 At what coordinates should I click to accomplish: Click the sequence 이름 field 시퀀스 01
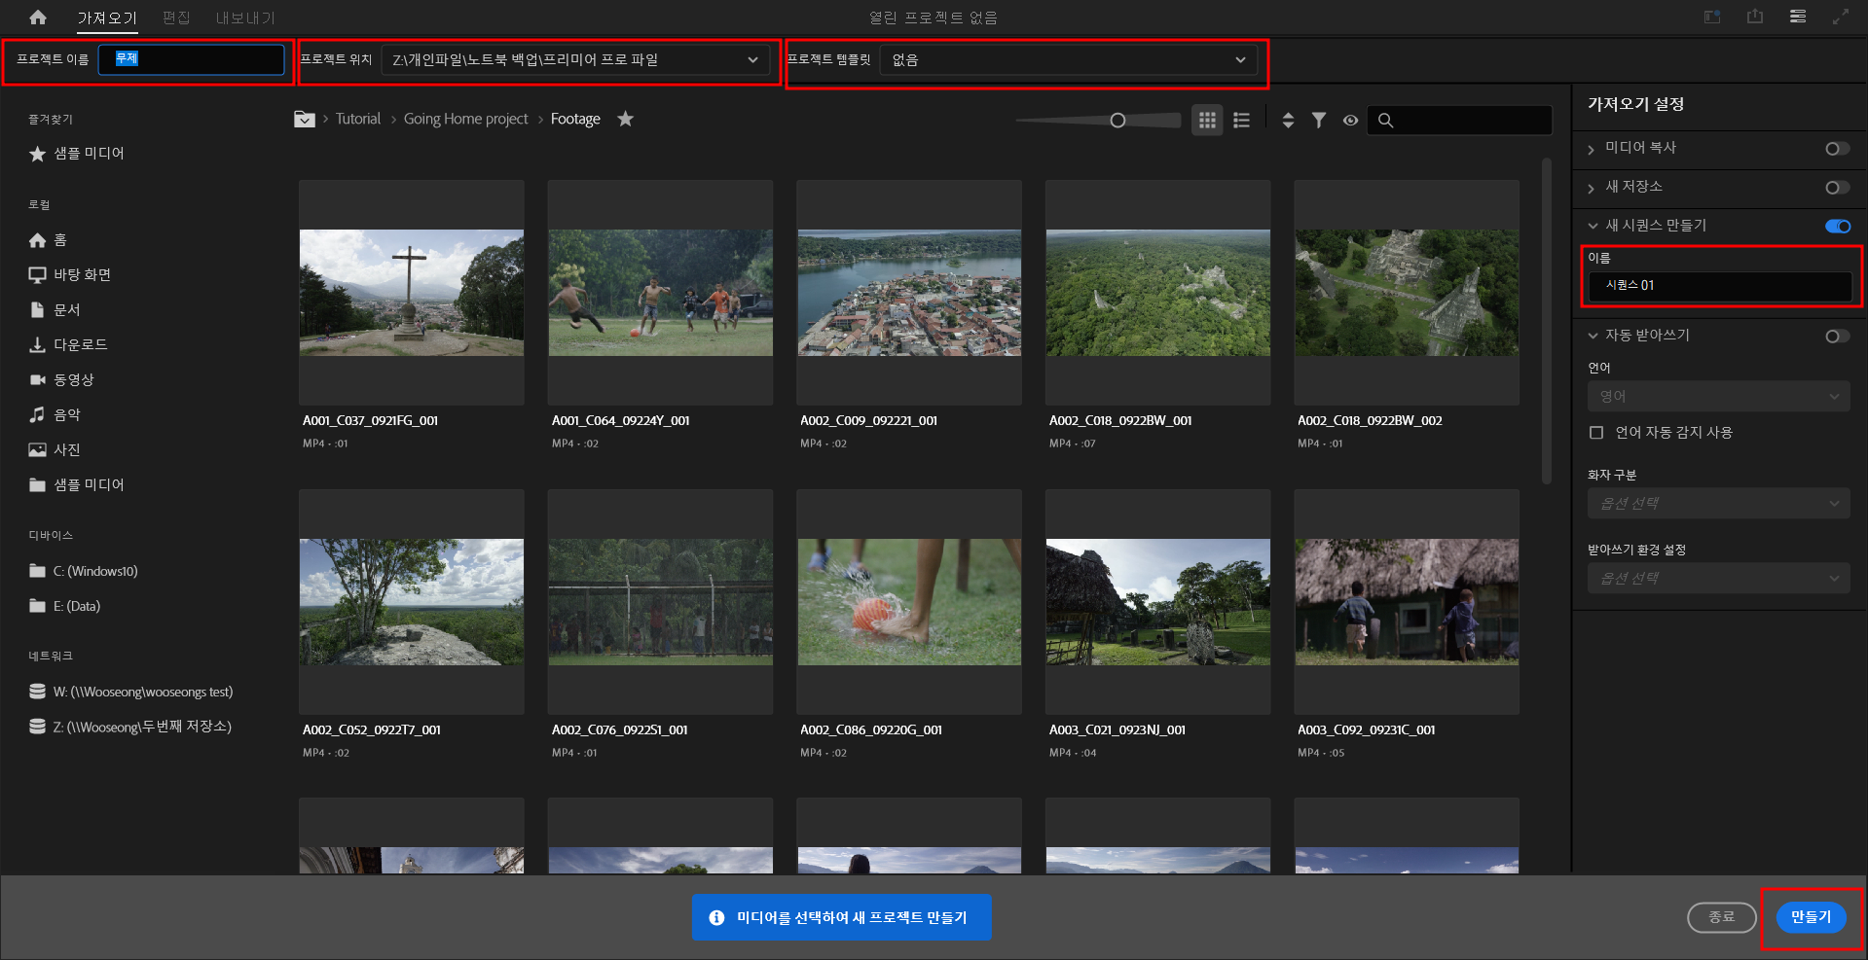1720,285
